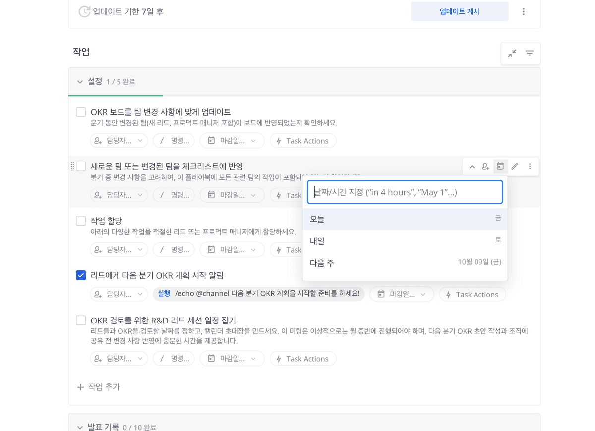This screenshot has height=431, width=595.
Task: Select 오늘 in the date picker list
Action: click(x=405, y=219)
